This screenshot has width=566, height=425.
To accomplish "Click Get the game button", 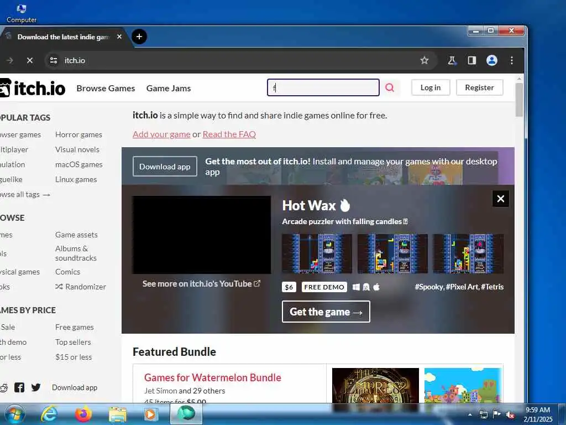I will coord(326,312).
